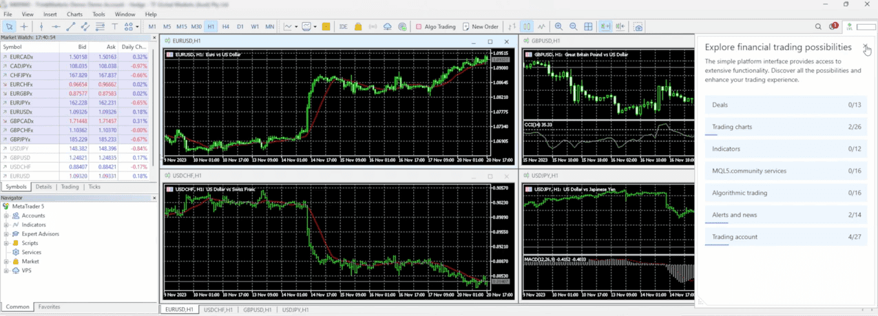Switch chart to M15 timeframe
This screenshot has height=316, width=878.
click(x=182, y=27)
